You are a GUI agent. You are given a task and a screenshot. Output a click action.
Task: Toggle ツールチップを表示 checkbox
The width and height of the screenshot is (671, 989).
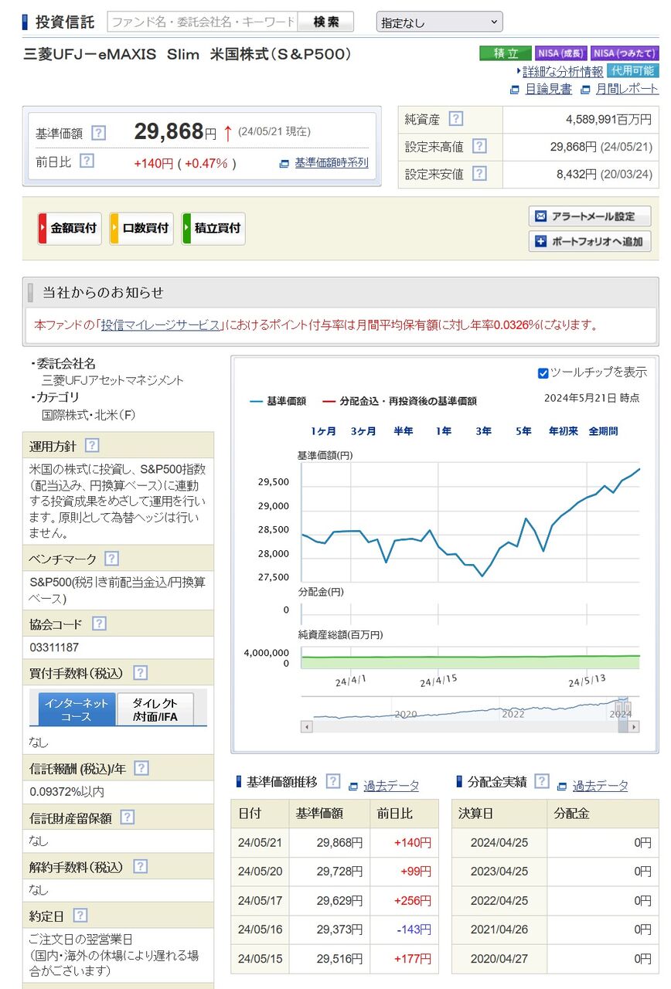pos(543,373)
